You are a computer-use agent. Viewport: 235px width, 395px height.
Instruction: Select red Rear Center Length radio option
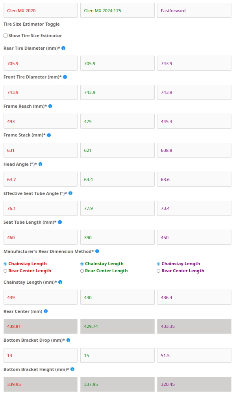[5, 271]
